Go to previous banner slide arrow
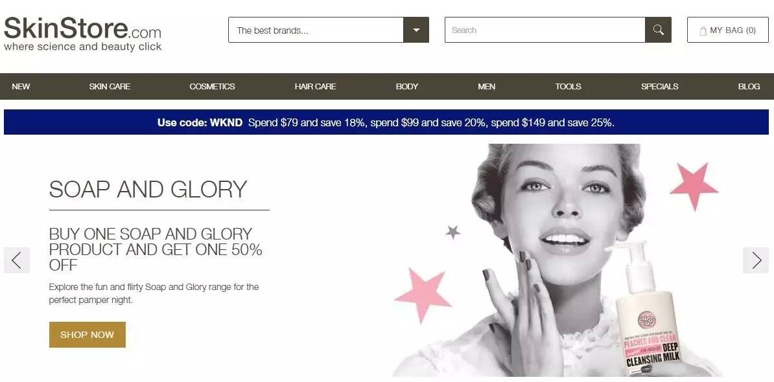The width and height of the screenshot is (774, 382). [x=17, y=260]
